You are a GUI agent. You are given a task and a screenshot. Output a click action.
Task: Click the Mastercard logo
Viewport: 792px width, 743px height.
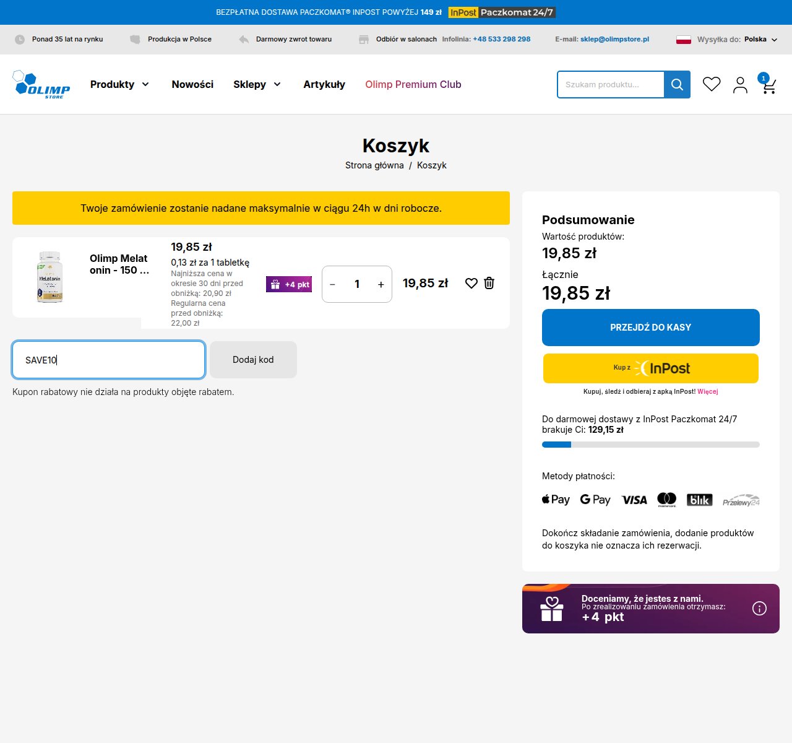[667, 500]
